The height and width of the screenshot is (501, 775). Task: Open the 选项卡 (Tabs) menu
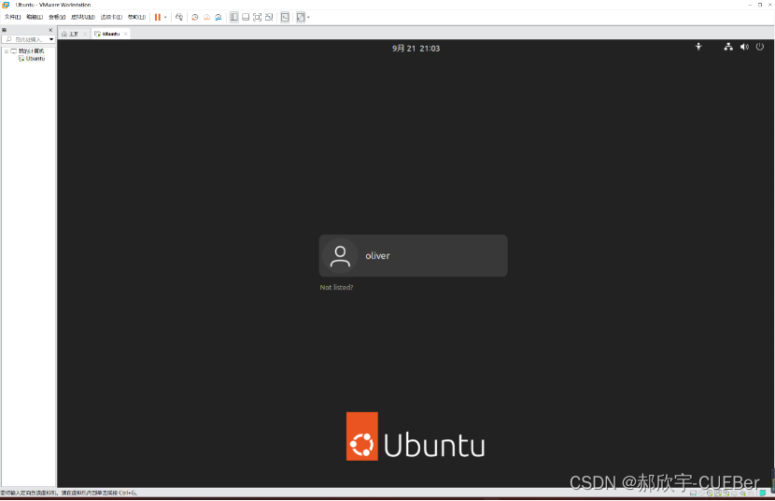[x=111, y=17]
